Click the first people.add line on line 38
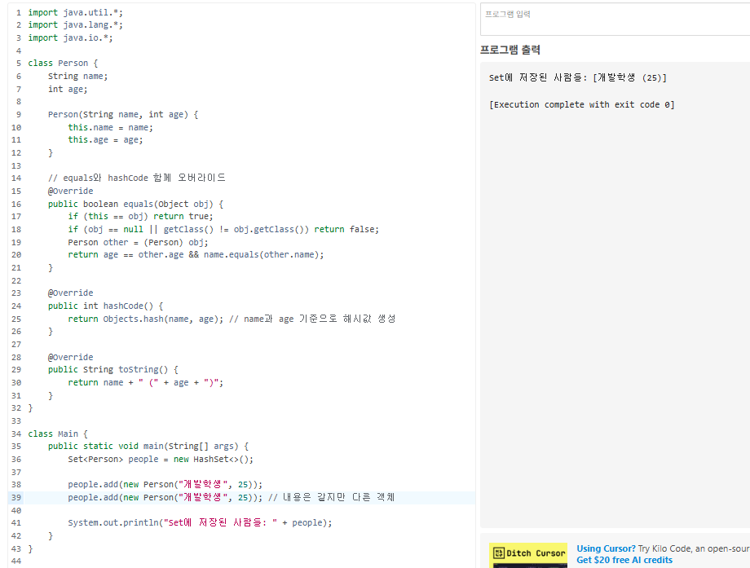This screenshot has height=568, width=750. pyautogui.click(x=165, y=484)
